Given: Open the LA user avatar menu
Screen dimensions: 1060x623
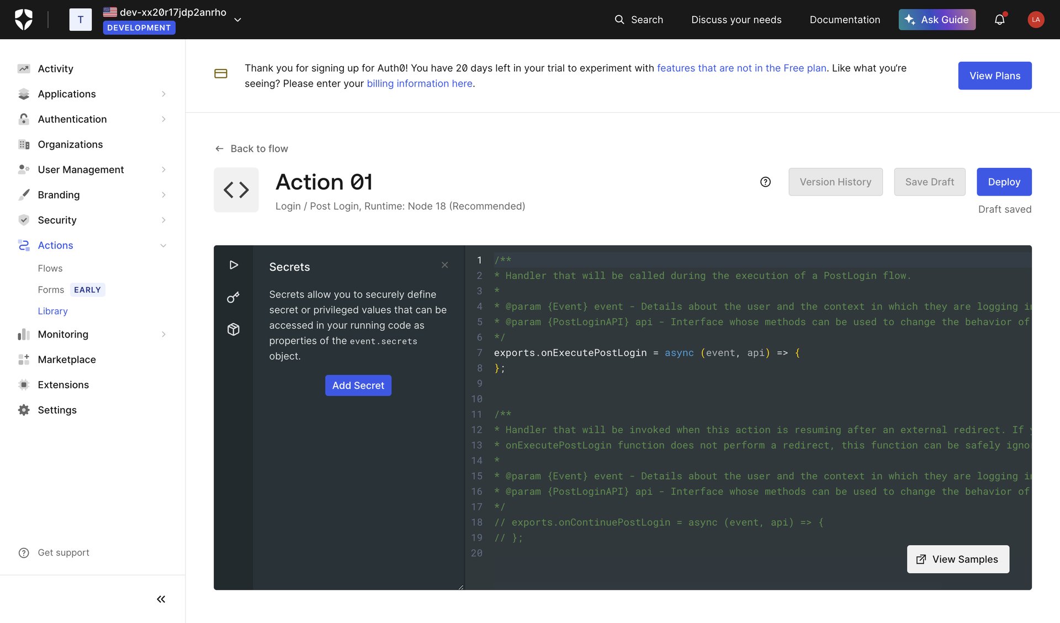Looking at the screenshot, I should 1036,19.
